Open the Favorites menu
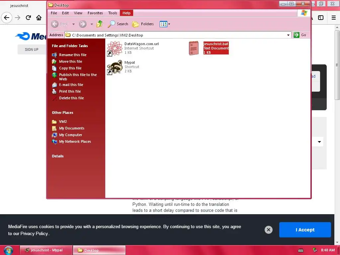The width and height of the screenshot is (340, 255). click(95, 13)
